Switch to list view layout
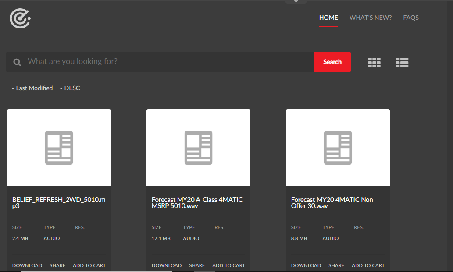Image resolution: width=453 pixels, height=272 pixels. [x=402, y=62]
